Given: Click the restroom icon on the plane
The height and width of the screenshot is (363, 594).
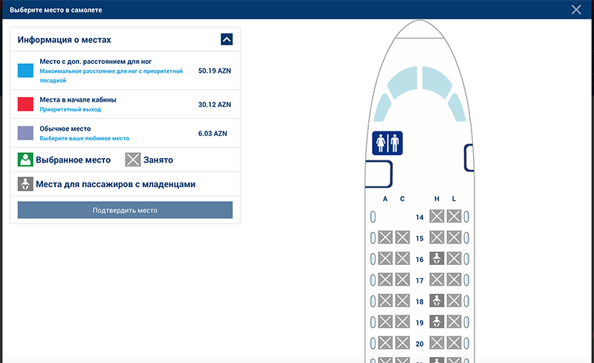Looking at the screenshot, I should click(x=387, y=143).
